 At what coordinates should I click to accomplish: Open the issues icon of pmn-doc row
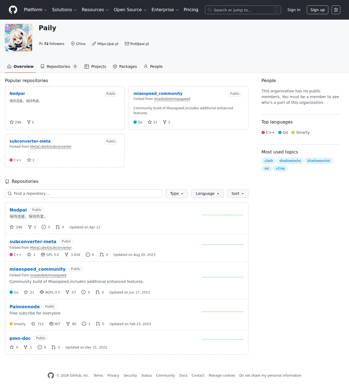coord(40,347)
